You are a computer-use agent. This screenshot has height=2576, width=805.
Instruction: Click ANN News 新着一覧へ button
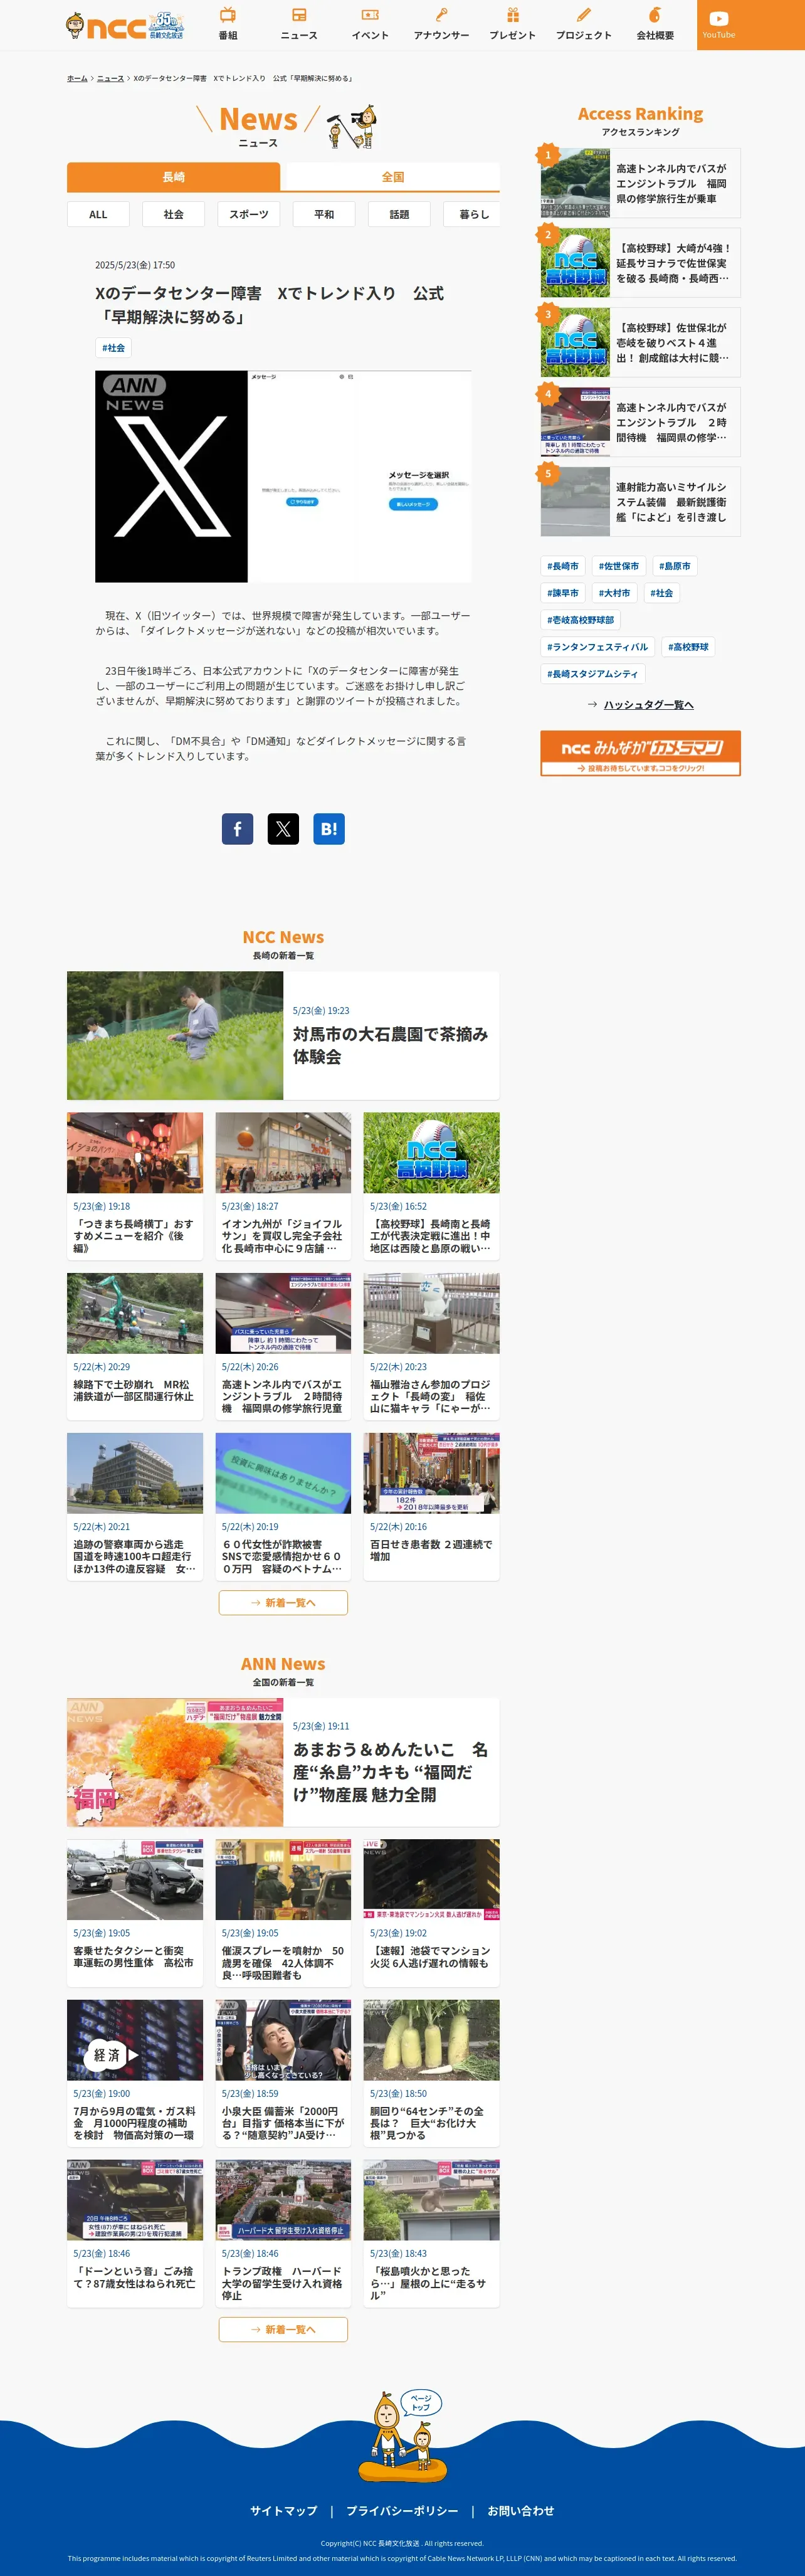click(283, 2330)
